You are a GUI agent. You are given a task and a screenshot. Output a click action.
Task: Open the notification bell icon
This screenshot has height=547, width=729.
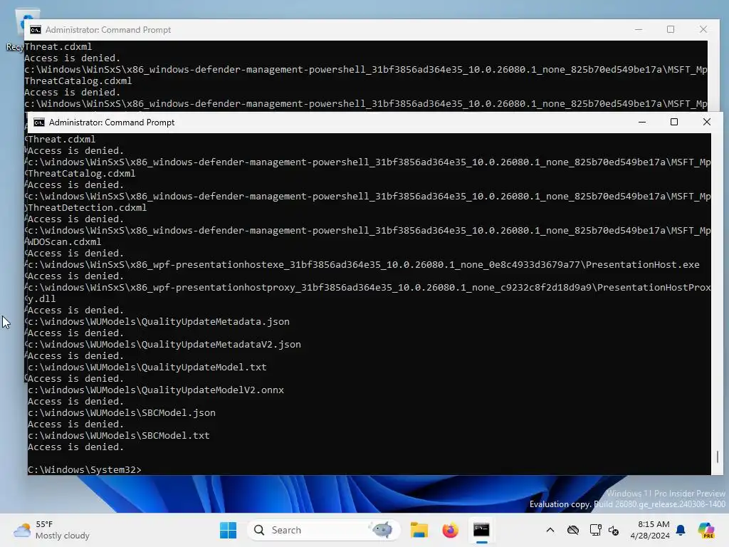point(681,530)
